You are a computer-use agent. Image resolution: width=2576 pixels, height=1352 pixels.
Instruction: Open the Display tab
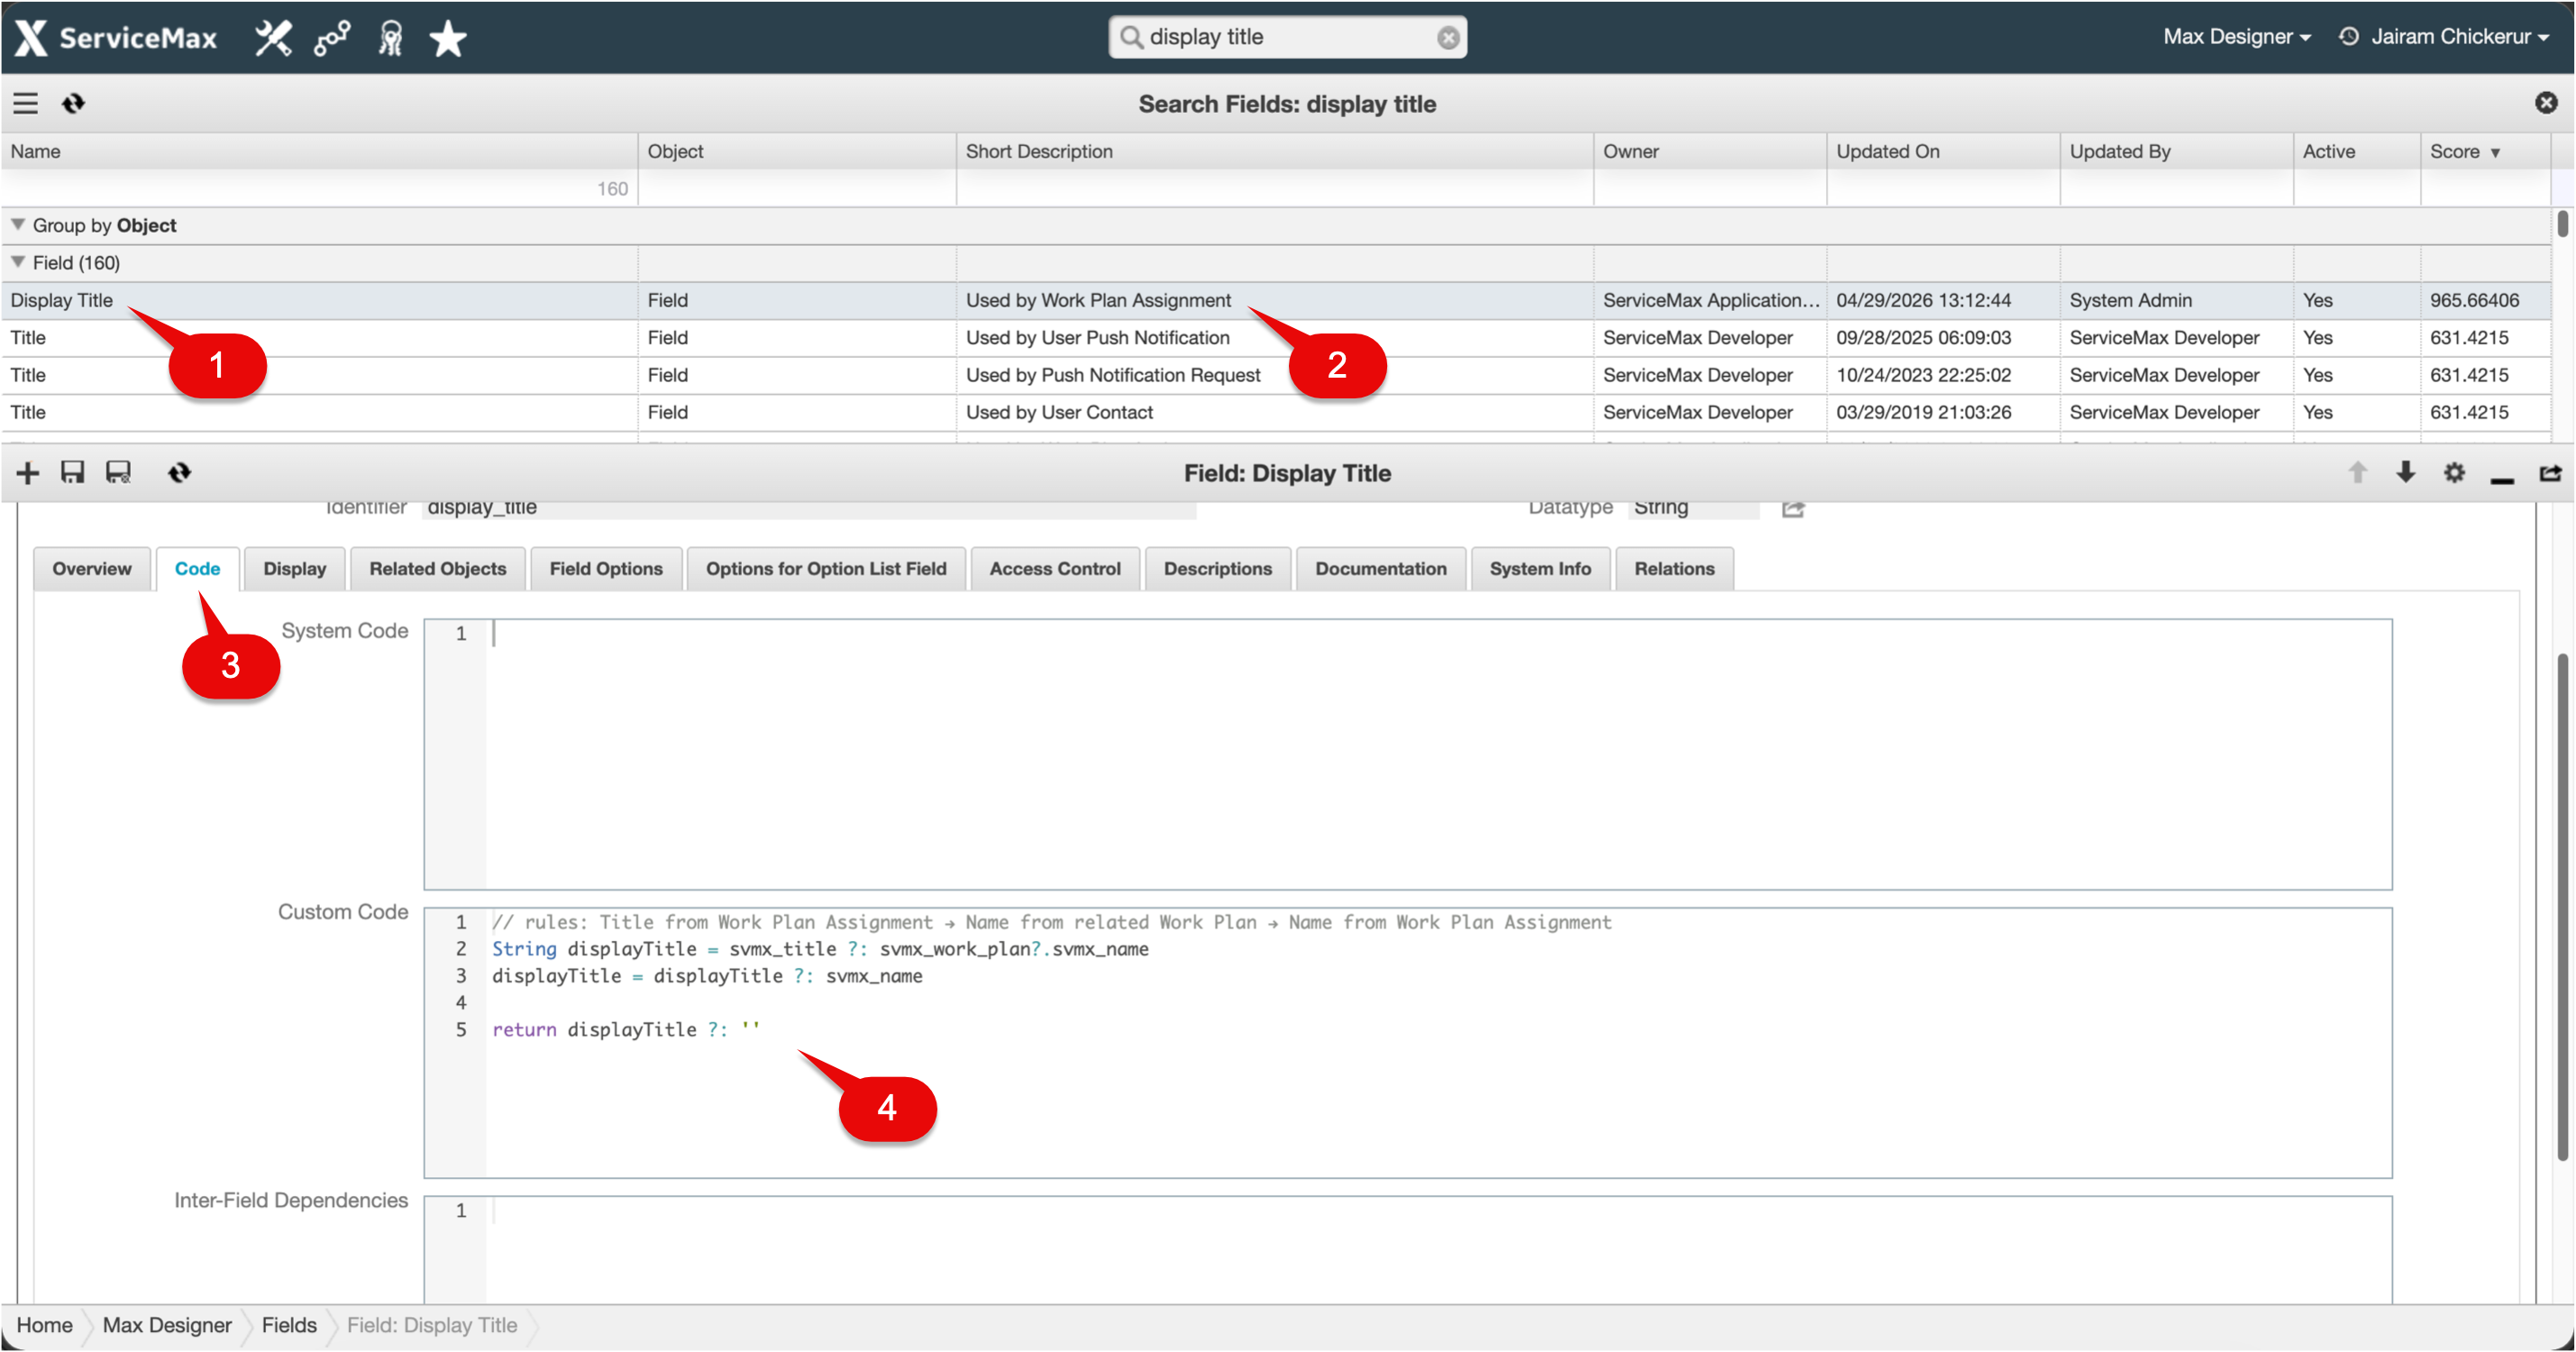click(x=295, y=569)
